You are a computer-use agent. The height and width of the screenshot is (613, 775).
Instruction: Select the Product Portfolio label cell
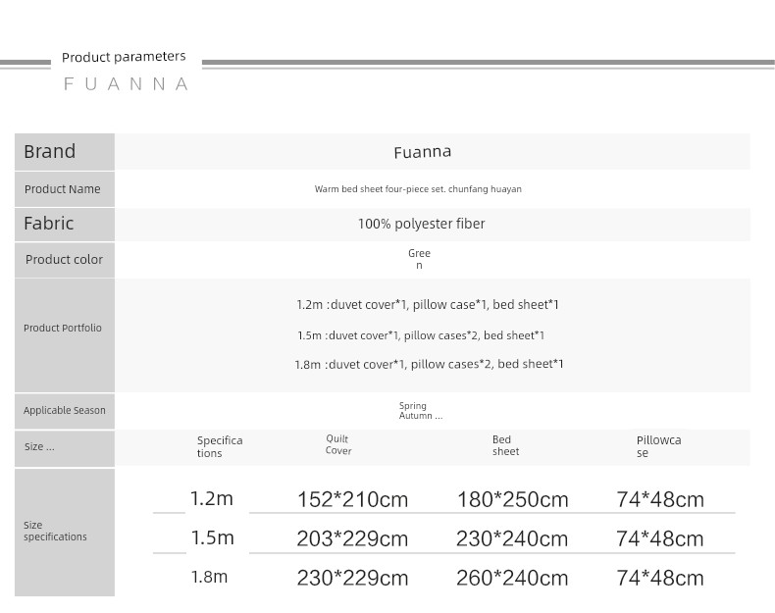[63, 328]
